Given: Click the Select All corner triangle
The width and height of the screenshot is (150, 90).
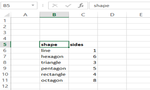Looking at the screenshot, I should [7, 15].
